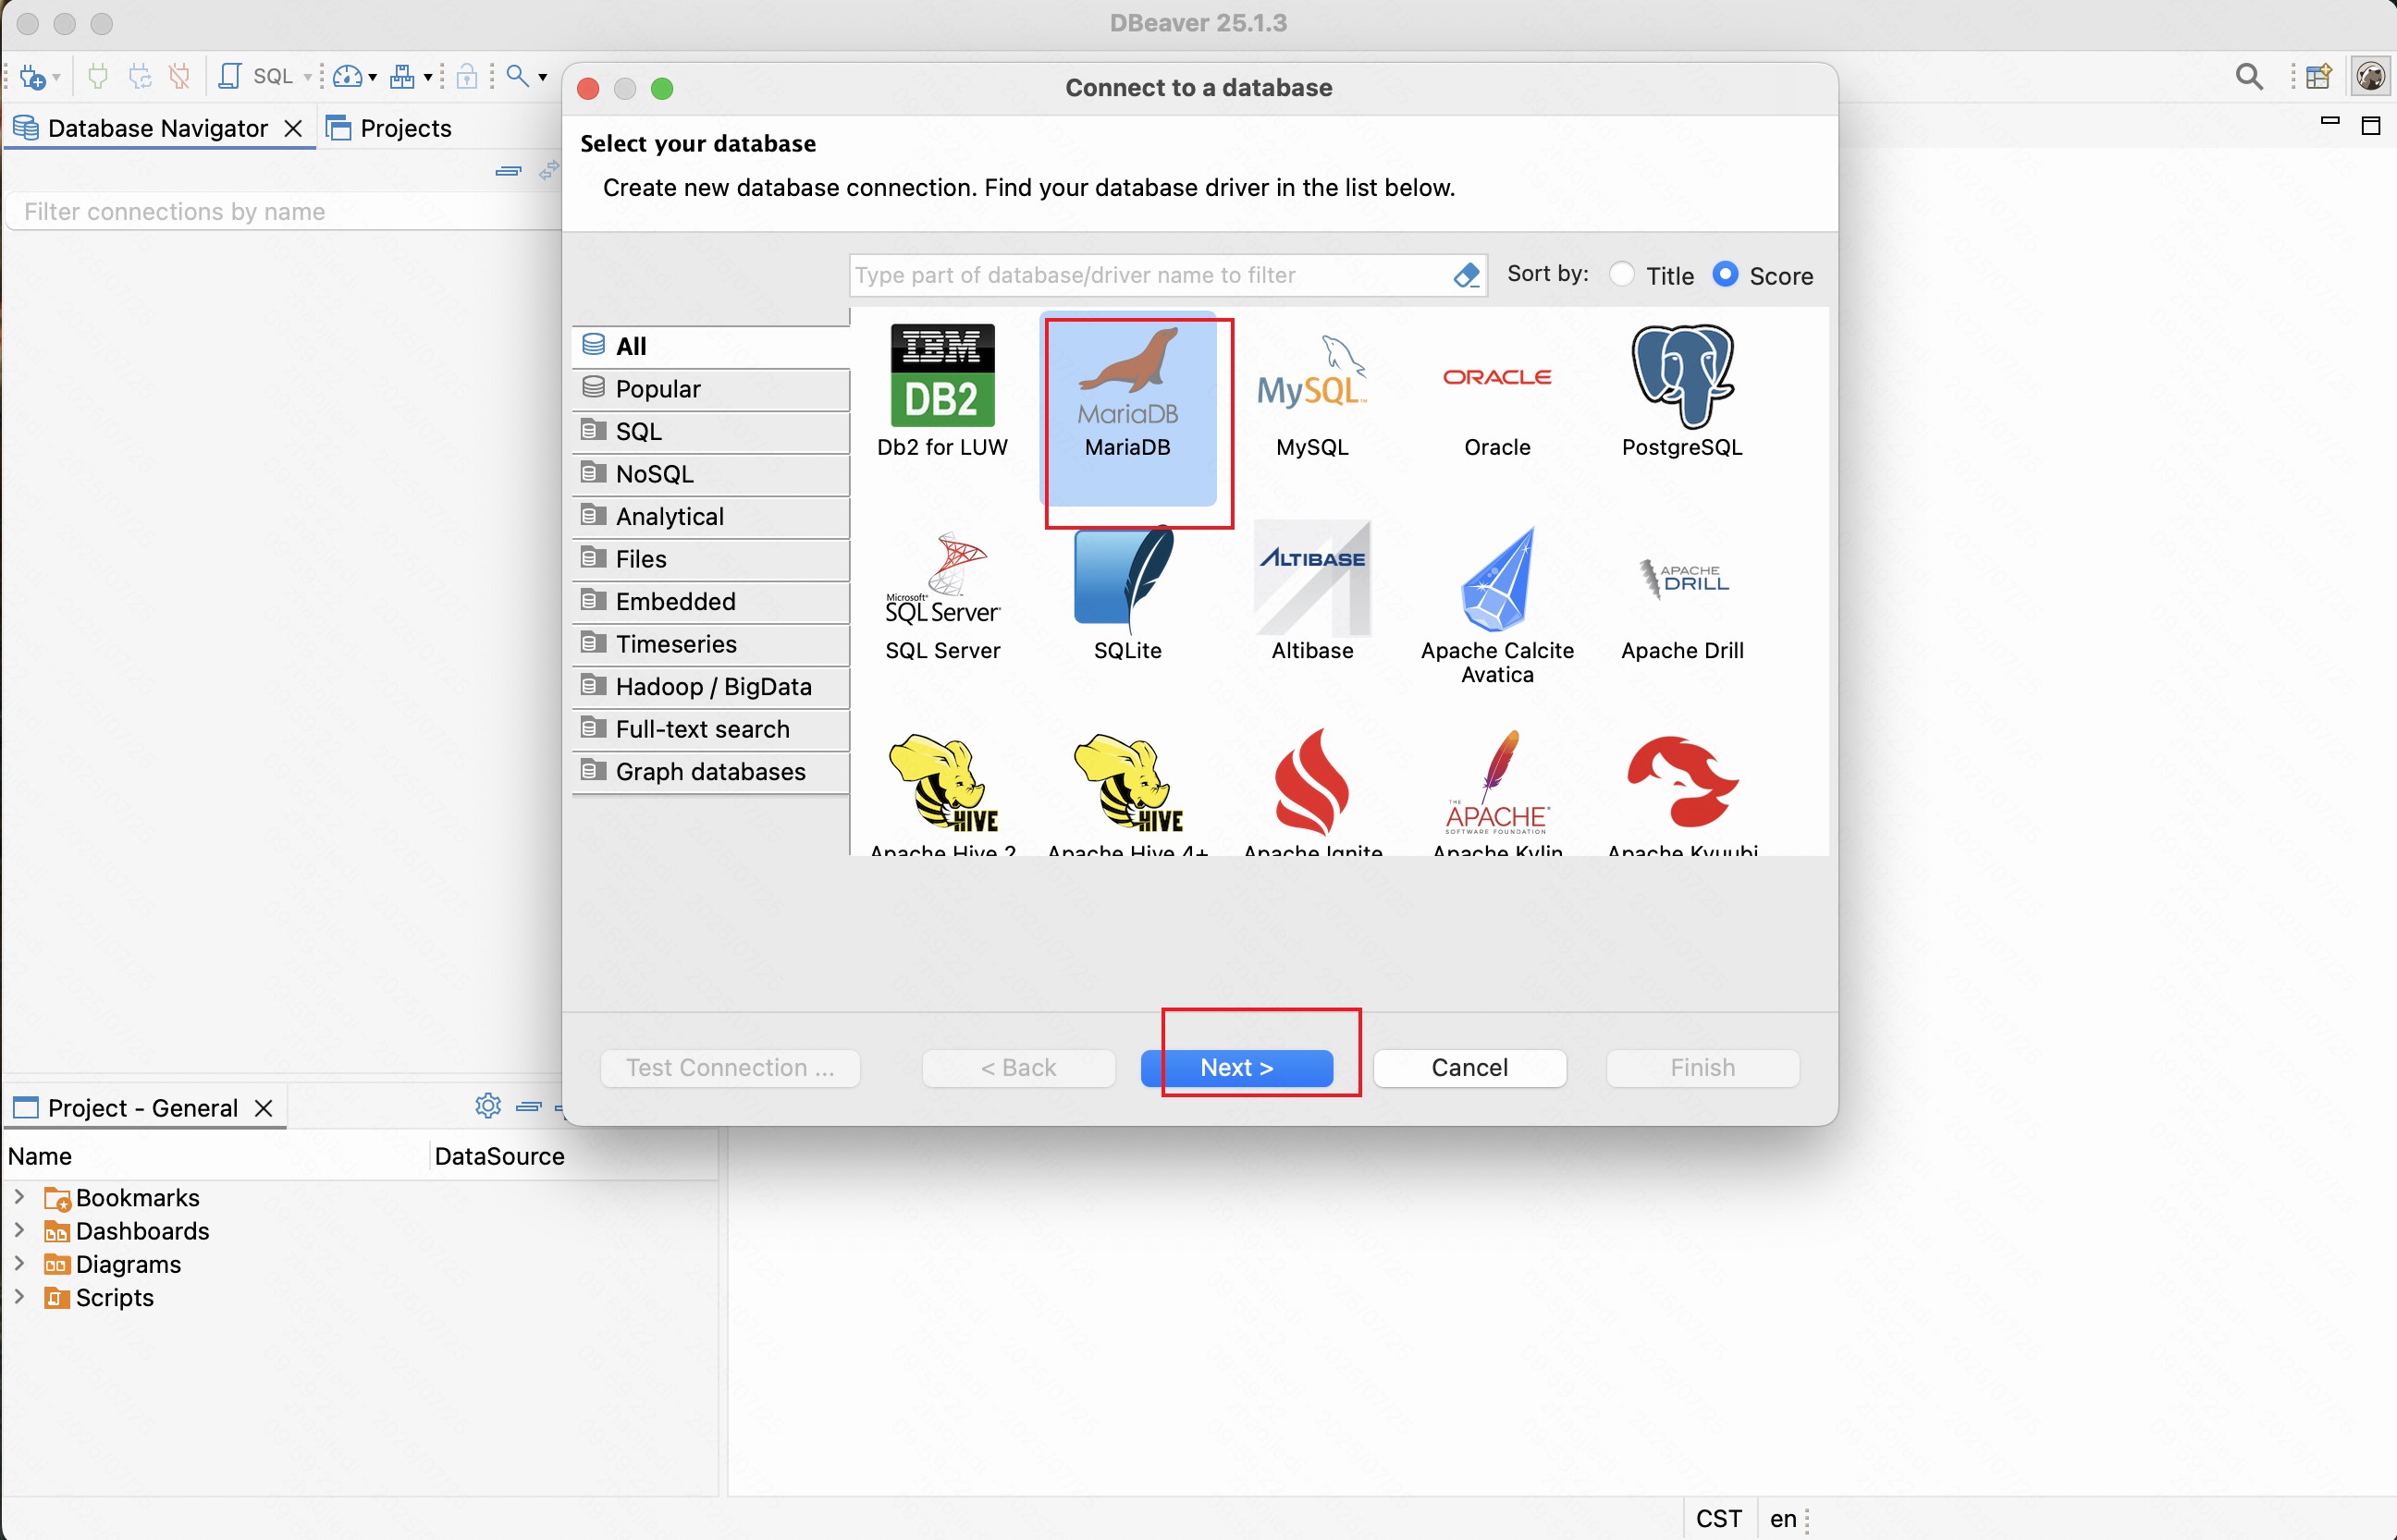This screenshot has height=1540, width=2397.
Task: Show the Embedded database category
Action: [x=711, y=601]
